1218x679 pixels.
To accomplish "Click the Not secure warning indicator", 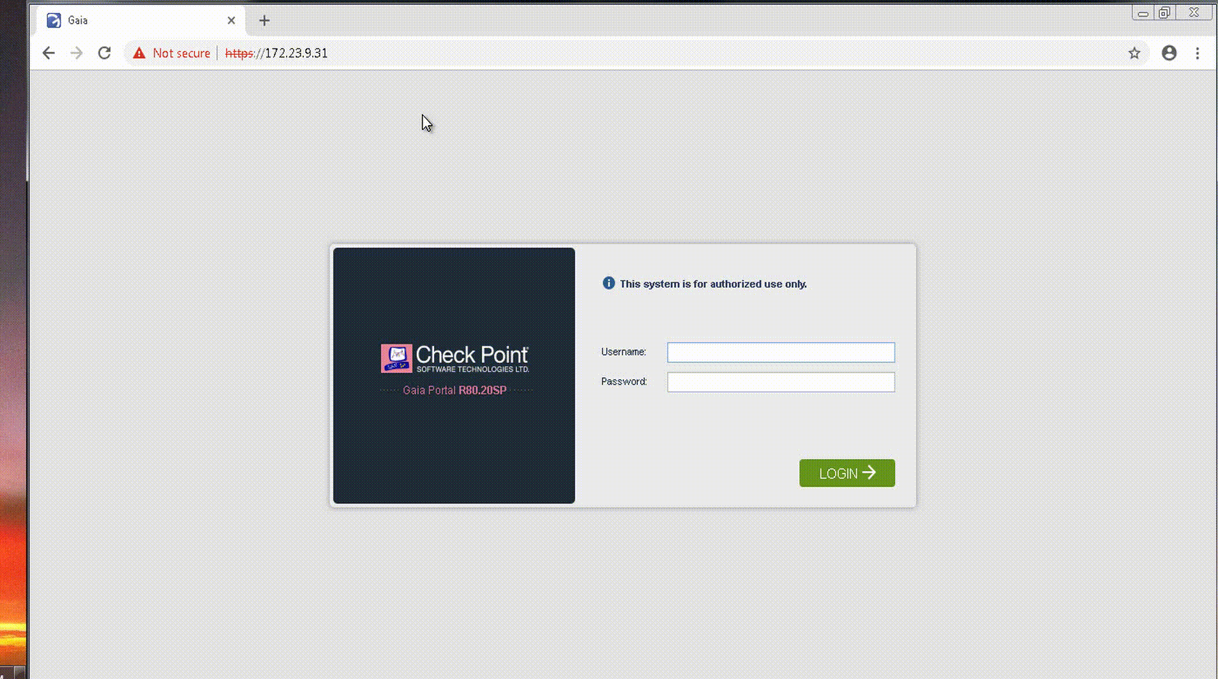I will tap(172, 53).
